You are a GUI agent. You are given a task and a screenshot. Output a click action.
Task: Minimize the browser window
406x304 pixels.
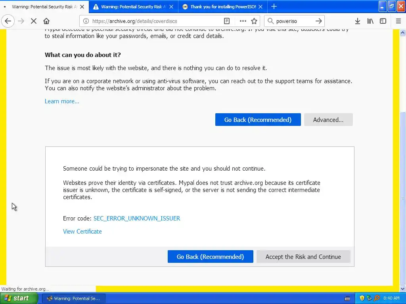pos(383,6)
